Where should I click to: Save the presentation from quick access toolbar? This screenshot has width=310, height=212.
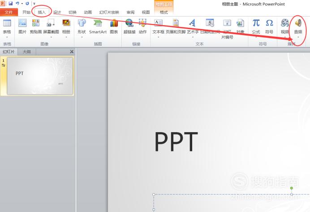coord(10,4)
